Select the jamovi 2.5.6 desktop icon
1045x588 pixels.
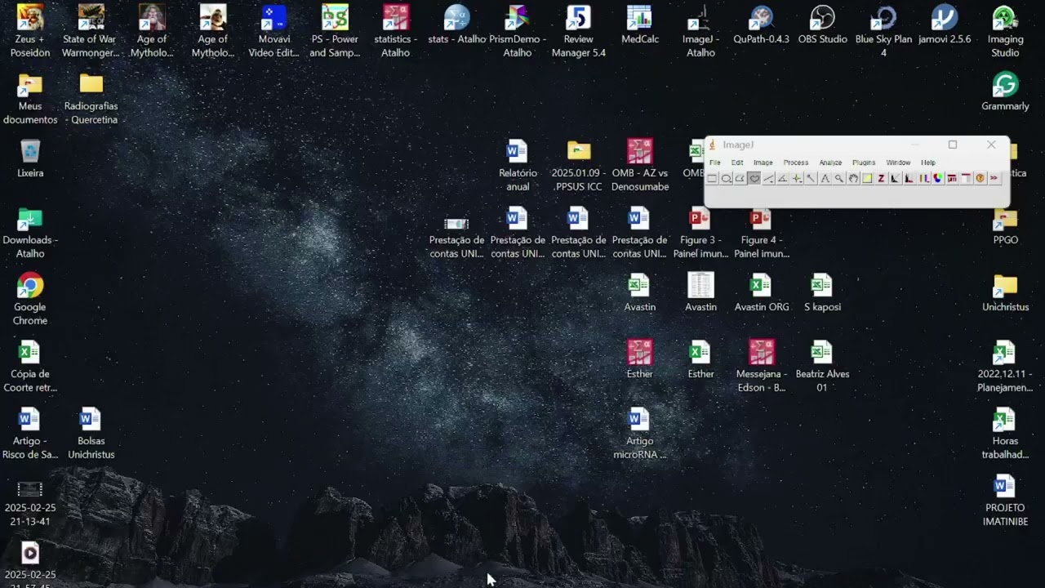945,24
